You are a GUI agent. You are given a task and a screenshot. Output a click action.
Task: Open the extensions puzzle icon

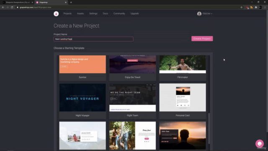(256, 8)
